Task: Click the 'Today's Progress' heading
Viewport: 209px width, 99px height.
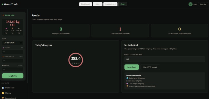Action: point(44,45)
